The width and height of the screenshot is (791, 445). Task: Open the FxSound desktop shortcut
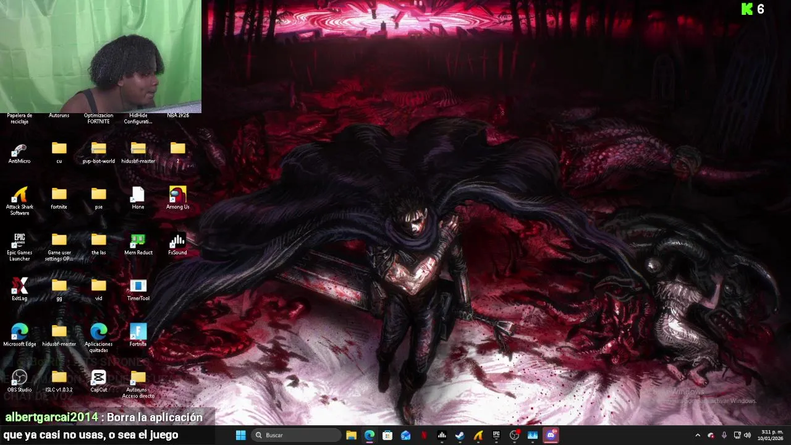click(177, 244)
